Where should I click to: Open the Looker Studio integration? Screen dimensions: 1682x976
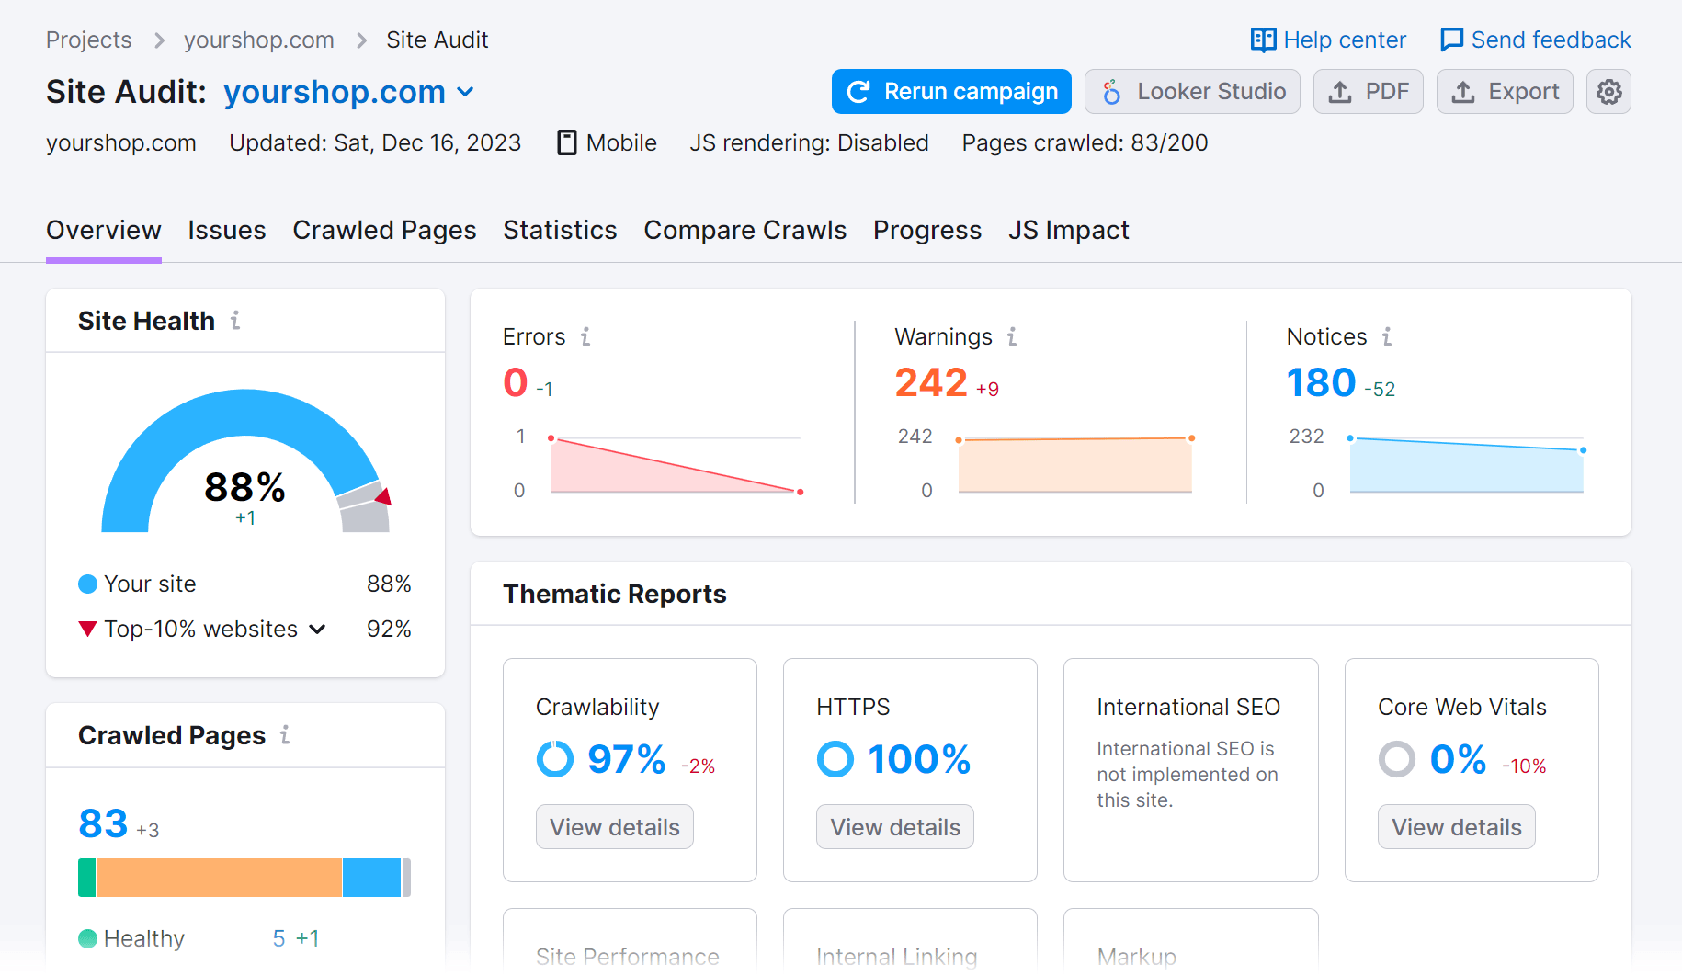[x=1192, y=91]
